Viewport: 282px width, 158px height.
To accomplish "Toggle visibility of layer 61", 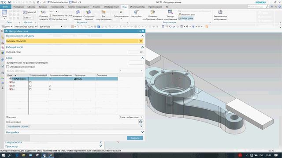I will 11,89.
